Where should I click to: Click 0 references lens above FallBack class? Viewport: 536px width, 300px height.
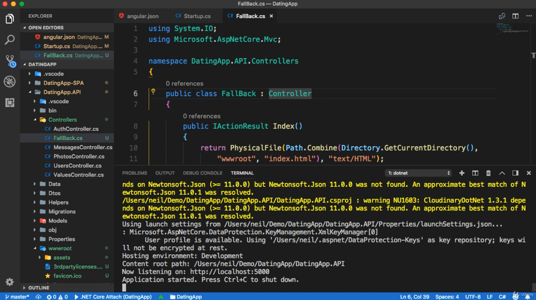coord(184,83)
